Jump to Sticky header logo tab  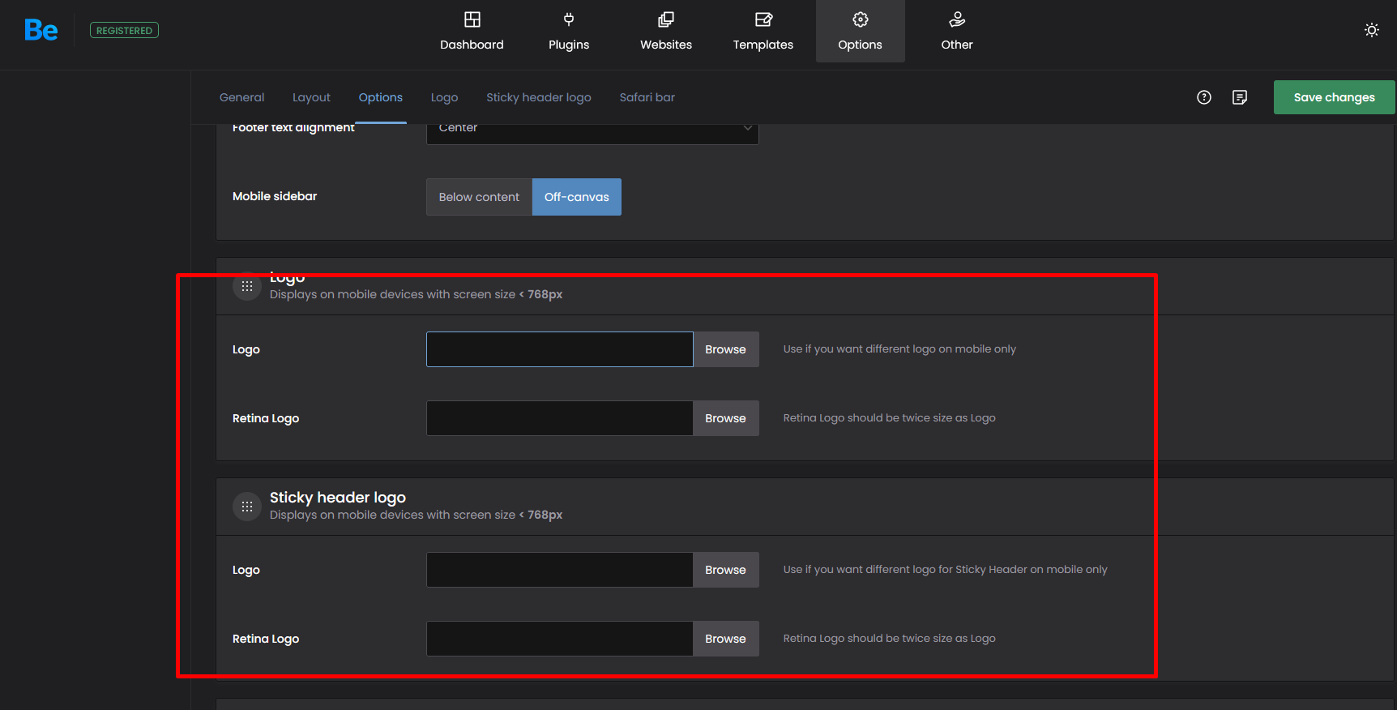coord(539,97)
